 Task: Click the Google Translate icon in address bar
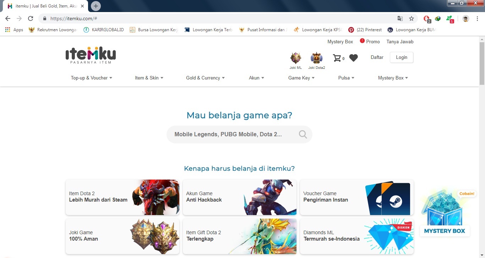400,18
